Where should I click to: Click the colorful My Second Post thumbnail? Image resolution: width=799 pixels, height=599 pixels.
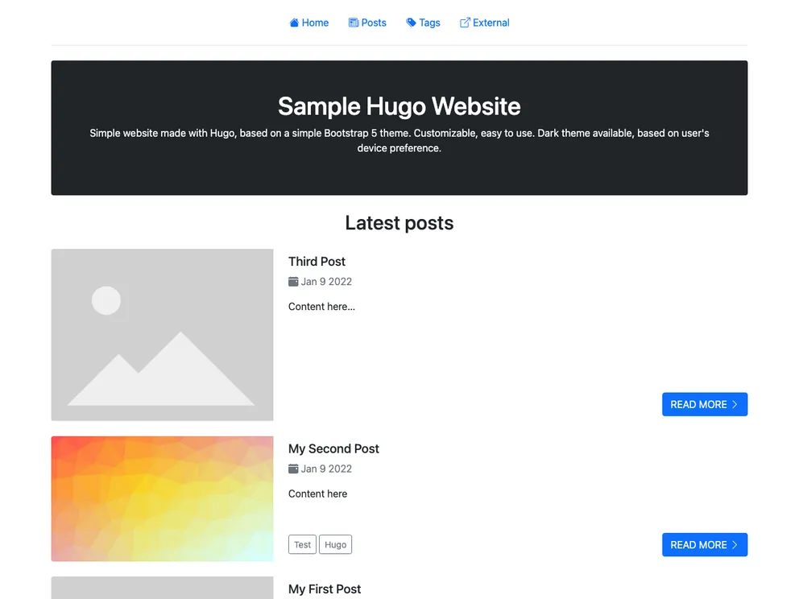[162, 498]
